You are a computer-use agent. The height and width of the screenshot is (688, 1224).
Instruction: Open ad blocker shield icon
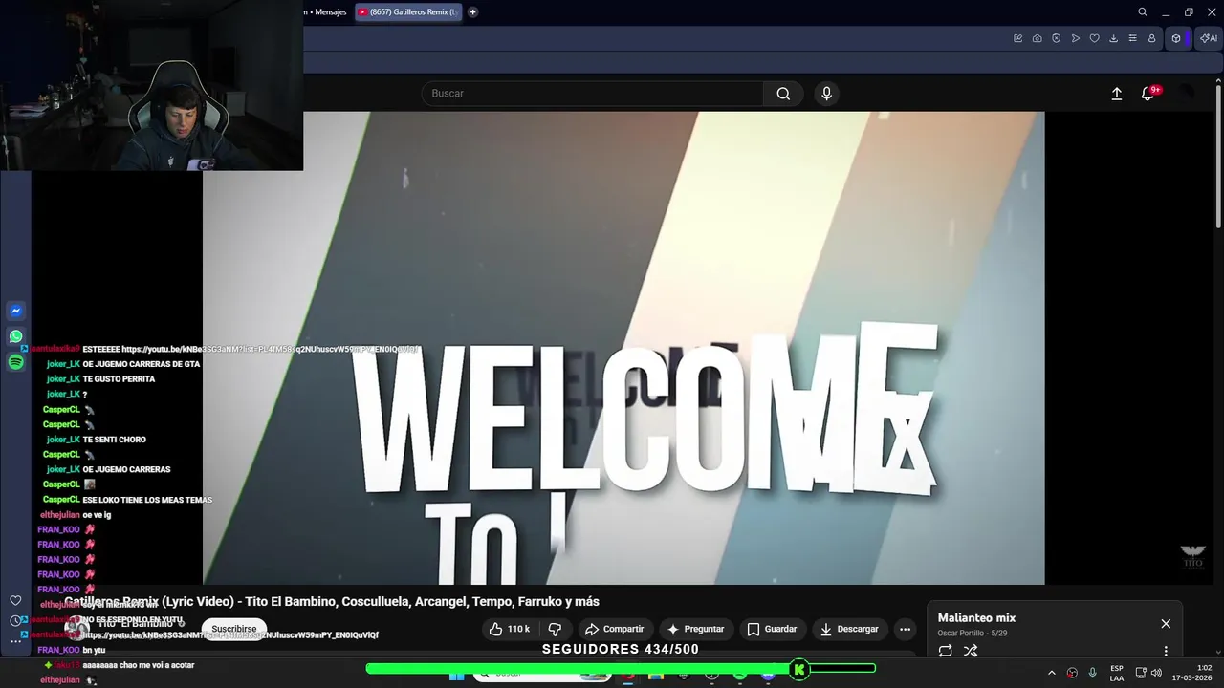coord(1056,38)
